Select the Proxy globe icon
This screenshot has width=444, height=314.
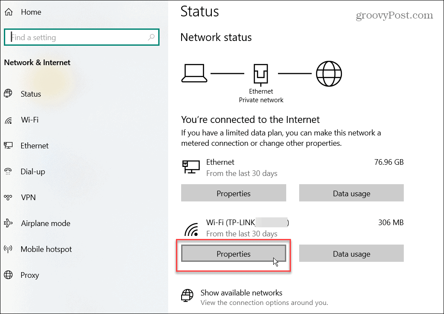click(x=9, y=275)
